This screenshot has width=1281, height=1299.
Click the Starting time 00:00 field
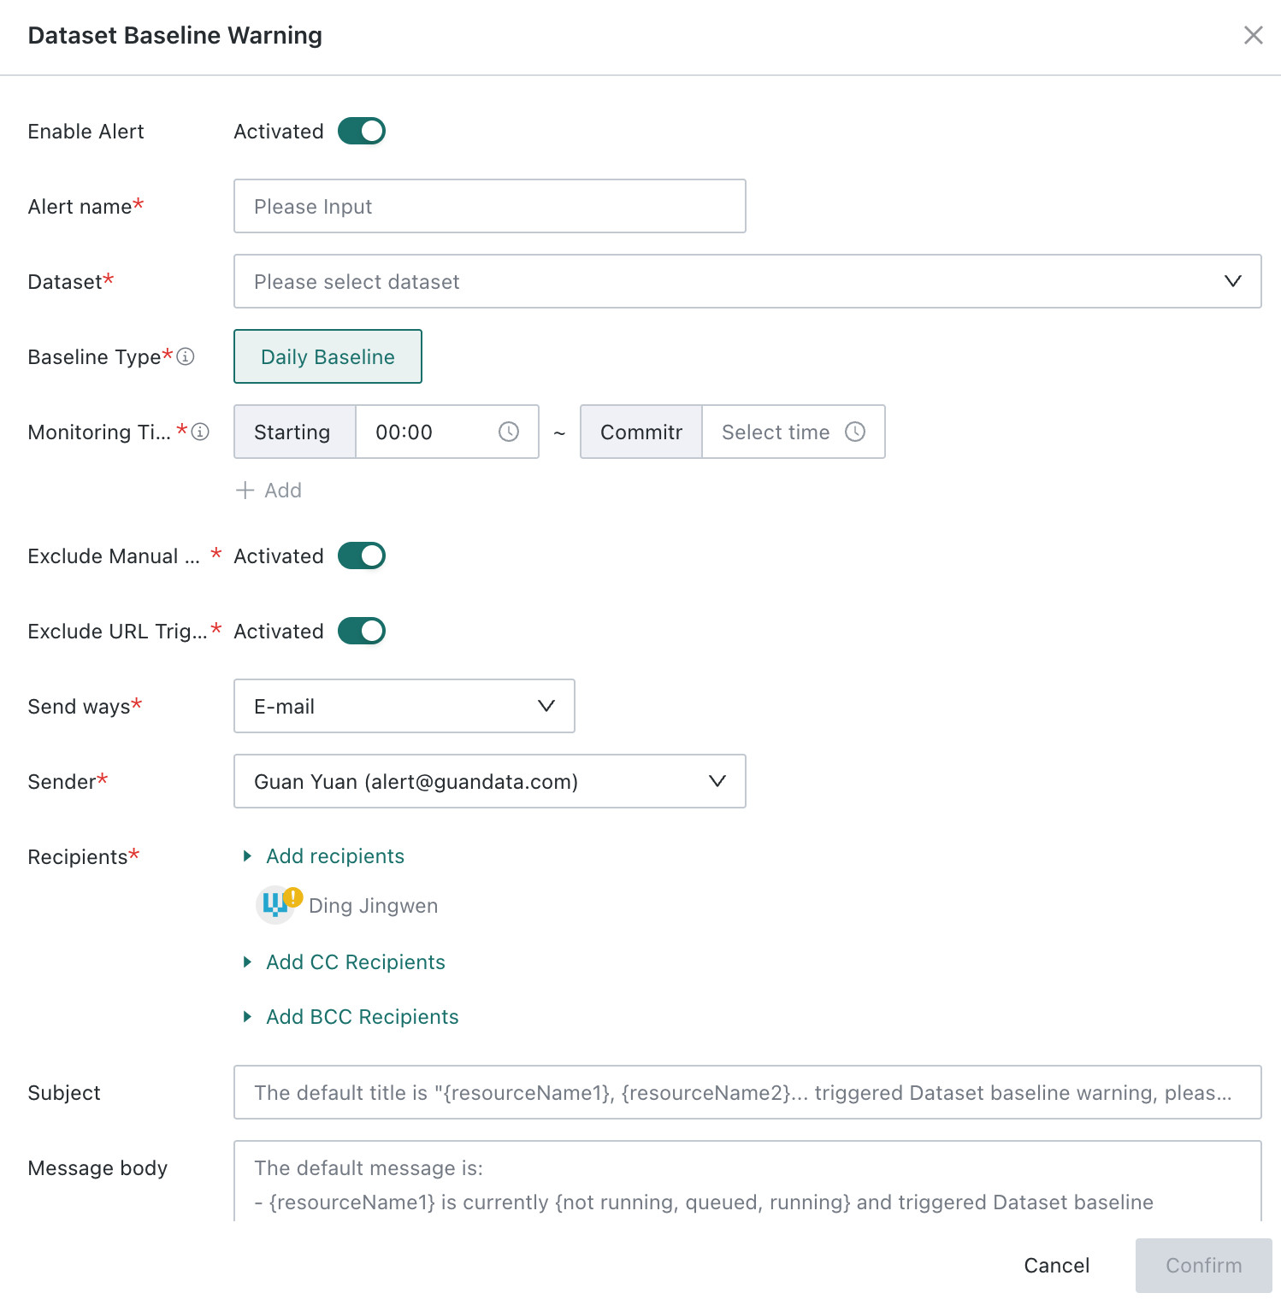point(447,432)
